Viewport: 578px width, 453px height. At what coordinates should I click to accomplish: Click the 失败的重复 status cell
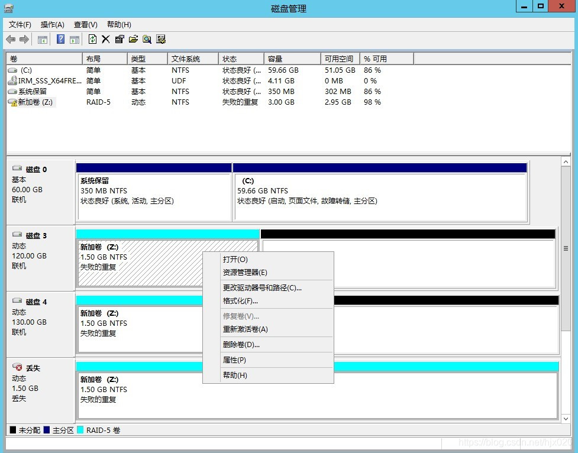click(x=240, y=102)
